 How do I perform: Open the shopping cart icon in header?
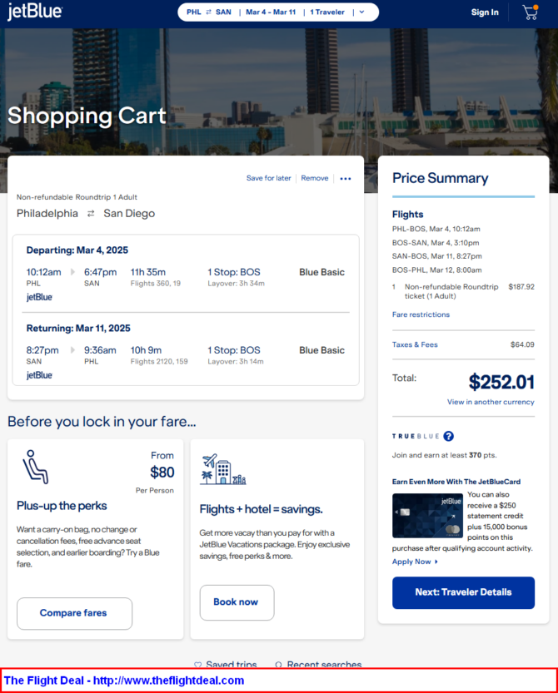point(531,12)
